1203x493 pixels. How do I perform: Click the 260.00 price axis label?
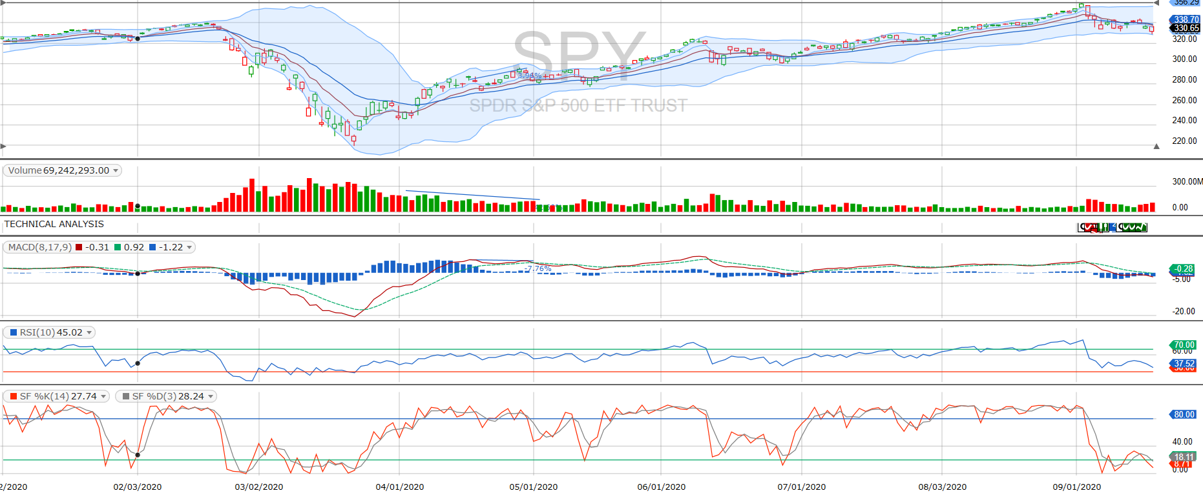click(x=1185, y=100)
